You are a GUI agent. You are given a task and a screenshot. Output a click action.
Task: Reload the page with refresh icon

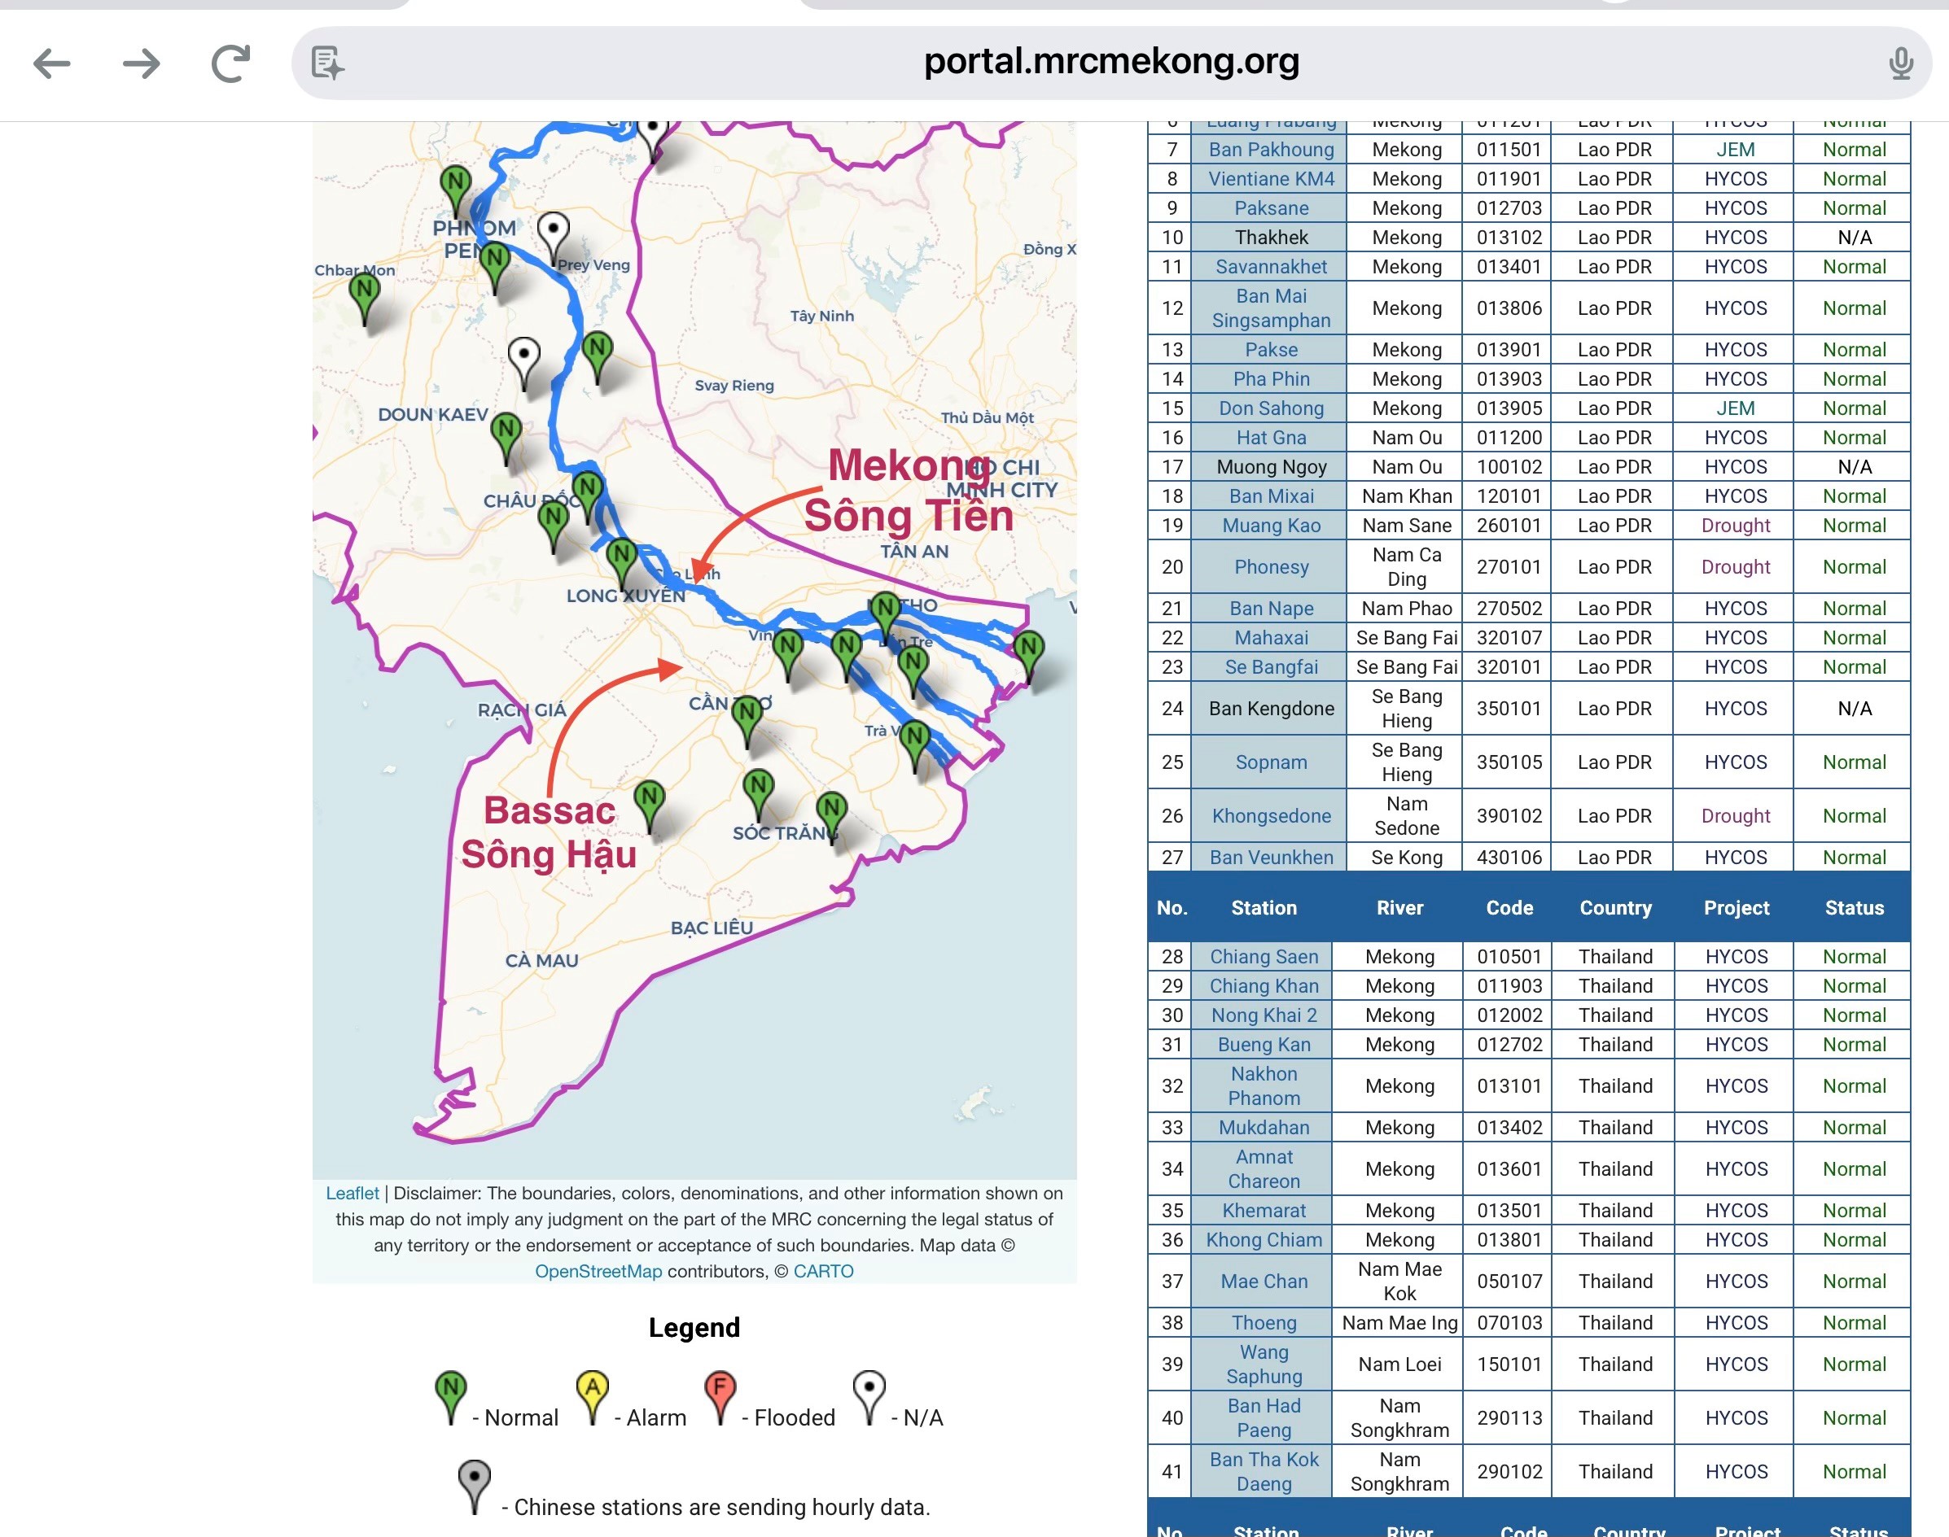click(x=230, y=63)
